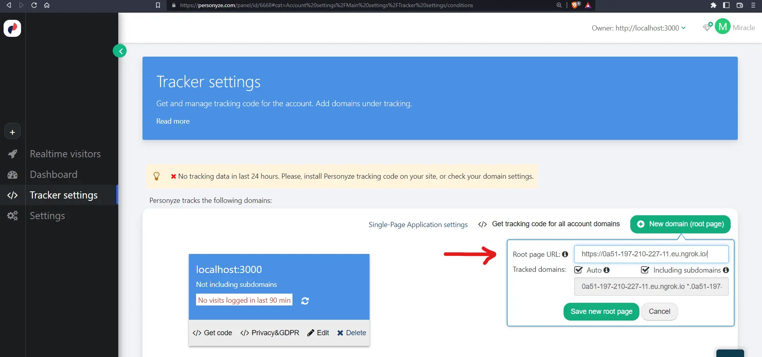
Task: Click the address bar URL
Action: pyautogui.click(x=326, y=5)
